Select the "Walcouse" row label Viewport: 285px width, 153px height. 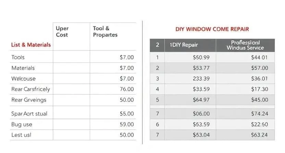(23, 79)
